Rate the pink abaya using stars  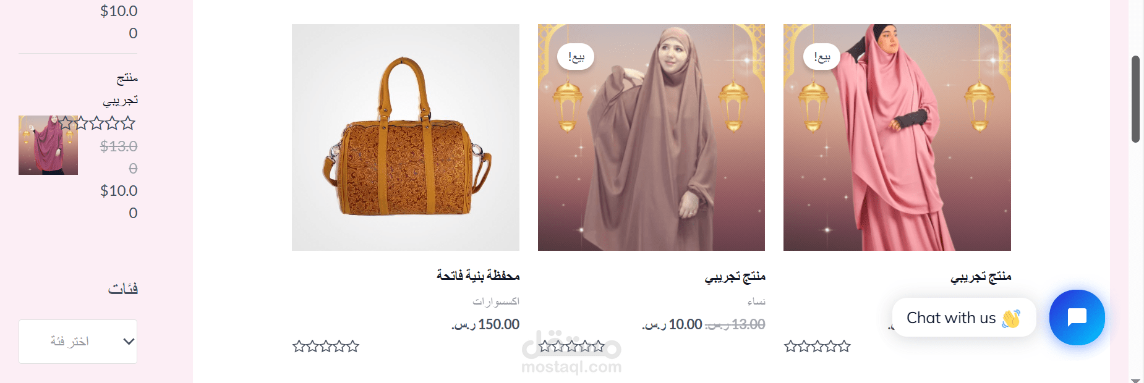click(x=817, y=347)
